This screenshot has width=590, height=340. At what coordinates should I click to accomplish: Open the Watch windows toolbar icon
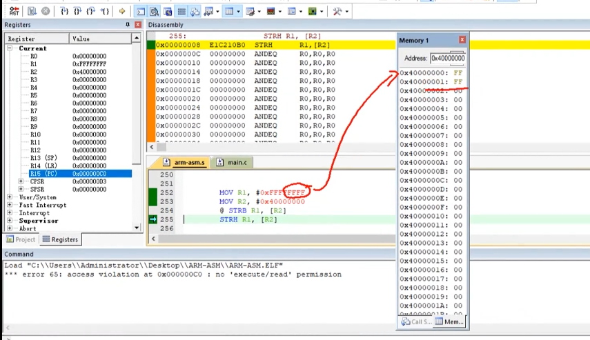(208, 12)
